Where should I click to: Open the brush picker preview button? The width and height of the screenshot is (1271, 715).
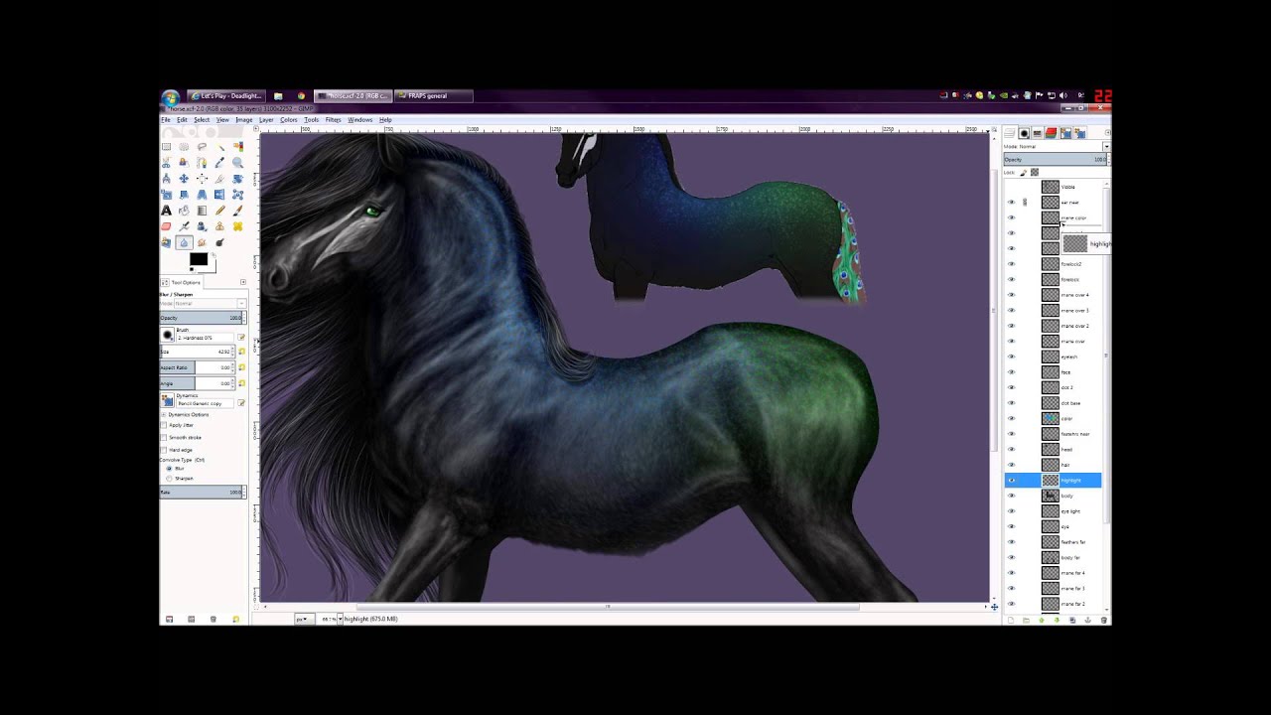(168, 335)
